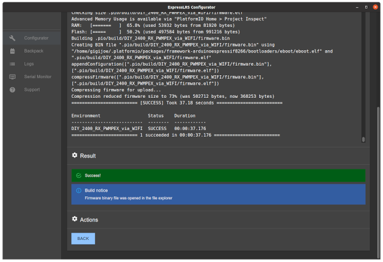The height and width of the screenshot is (262, 383).
Task: Open the Support menu item
Action: [32, 90]
